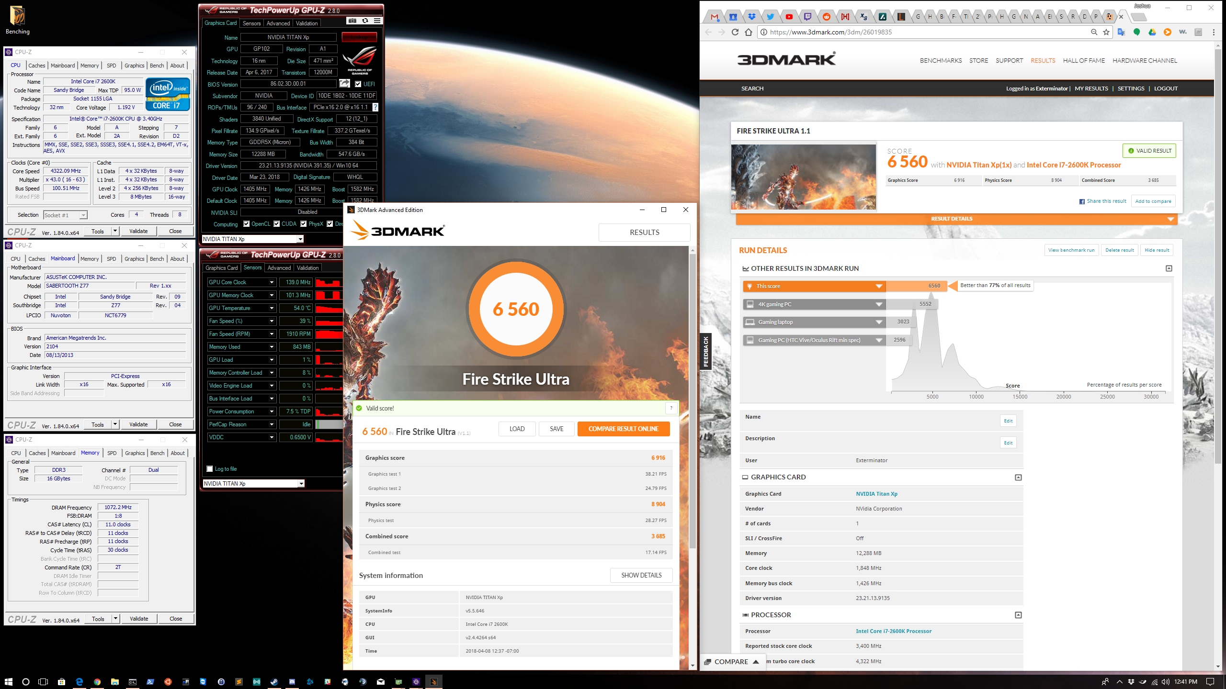
Task: Open File Explorer from the taskbar
Action: [x=115, y=681]
